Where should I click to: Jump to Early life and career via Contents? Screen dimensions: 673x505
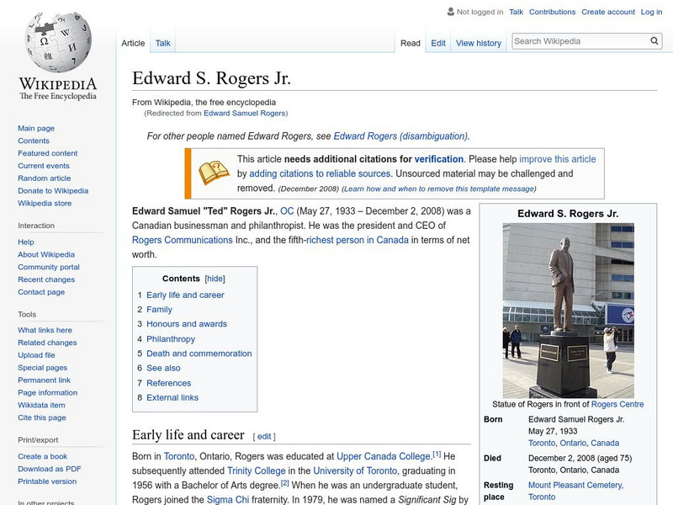[x=185, y=295]
